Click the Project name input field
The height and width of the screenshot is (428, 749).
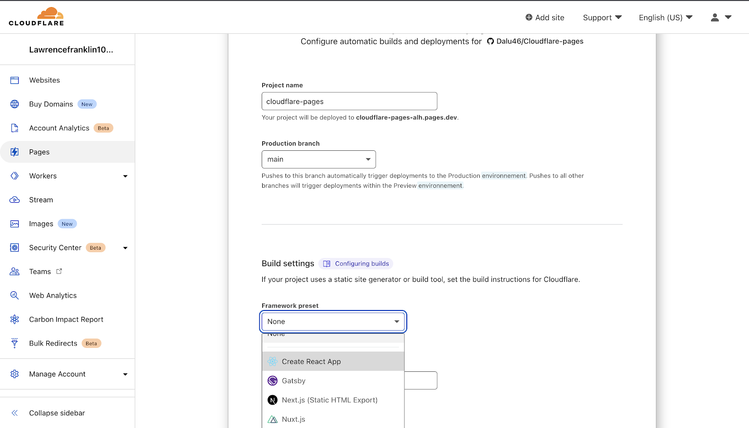[x=349, y=101]
